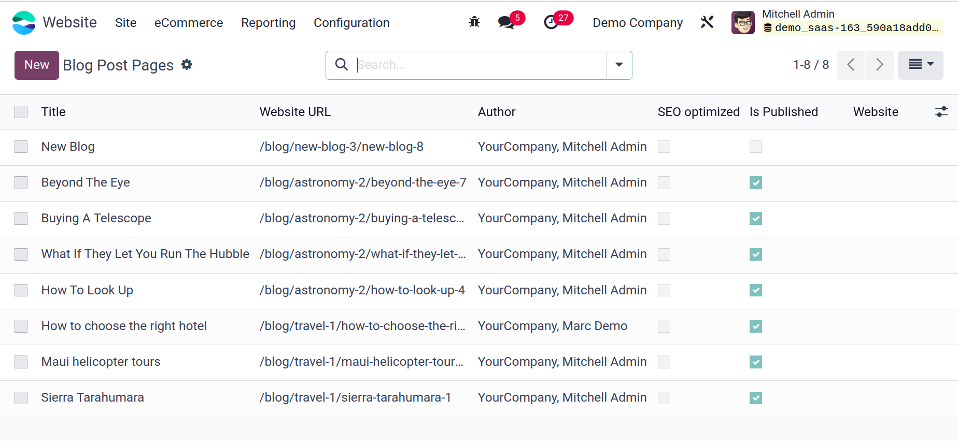The image size is (958, 441).
Task: Sort by the Is Published column header
Action: (x=784, y=112)
